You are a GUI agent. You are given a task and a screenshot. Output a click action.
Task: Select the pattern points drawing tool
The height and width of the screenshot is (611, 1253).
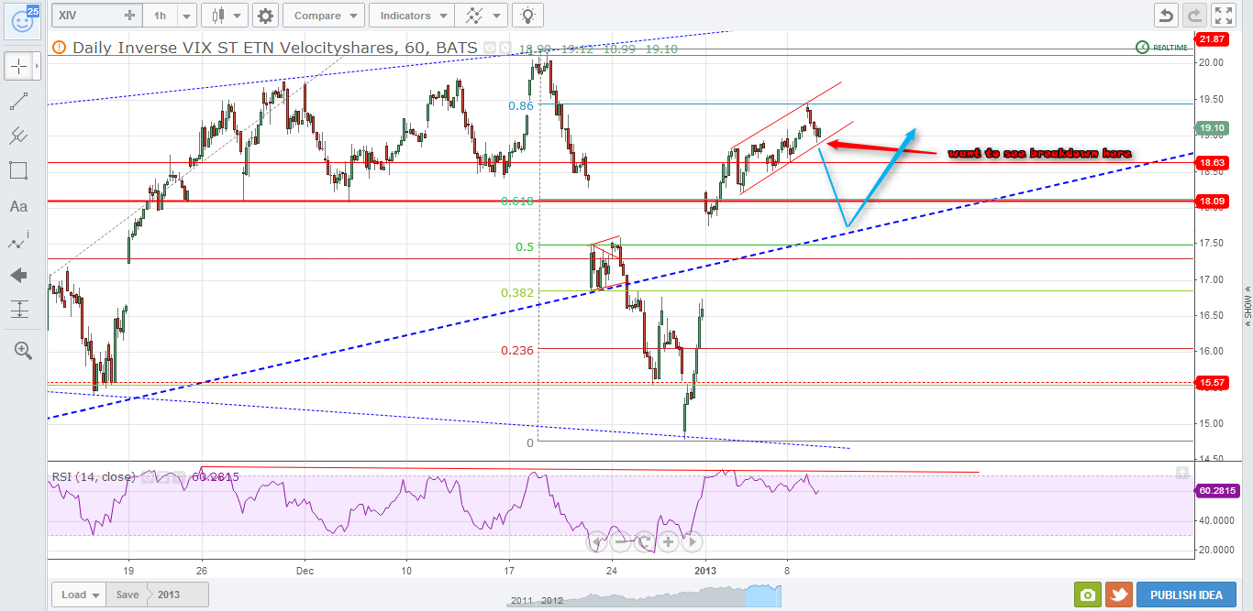pyautogui.click(x=19, y=241)
